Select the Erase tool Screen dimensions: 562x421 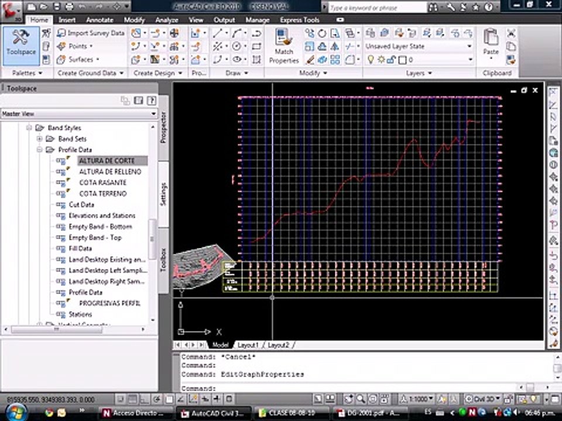pos(310,60)
